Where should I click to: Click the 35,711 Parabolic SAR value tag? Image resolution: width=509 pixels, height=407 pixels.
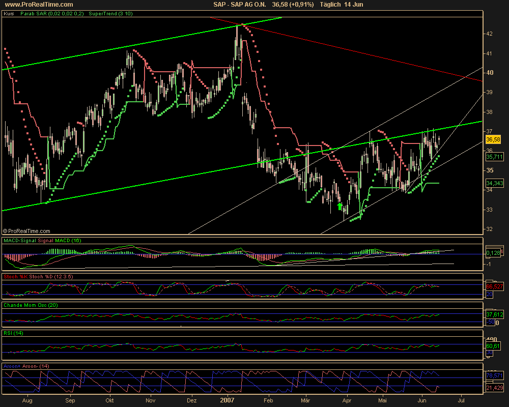[494, 157]
